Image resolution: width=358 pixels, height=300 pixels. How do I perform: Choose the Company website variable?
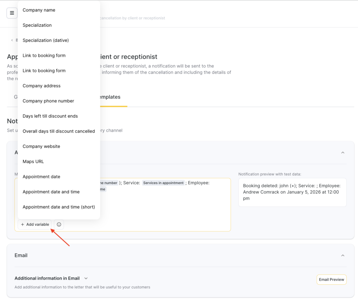41,147
